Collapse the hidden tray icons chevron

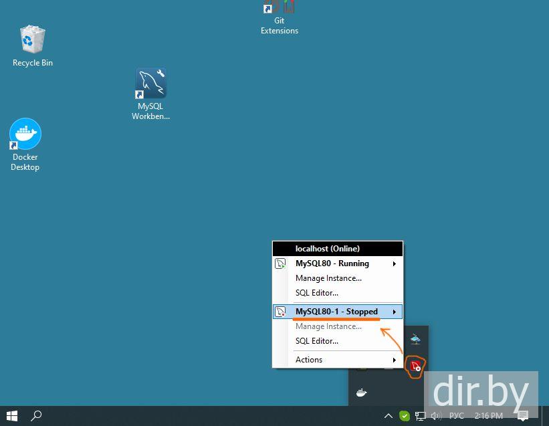(389, 416)
